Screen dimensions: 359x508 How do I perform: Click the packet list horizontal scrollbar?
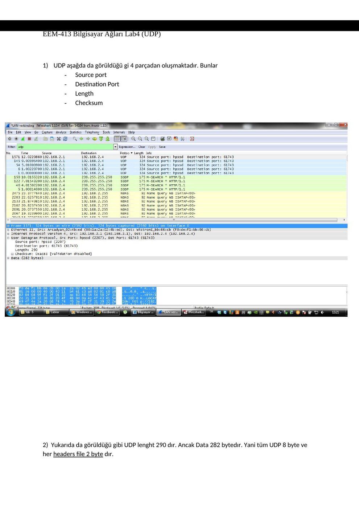tap(174, 220)
